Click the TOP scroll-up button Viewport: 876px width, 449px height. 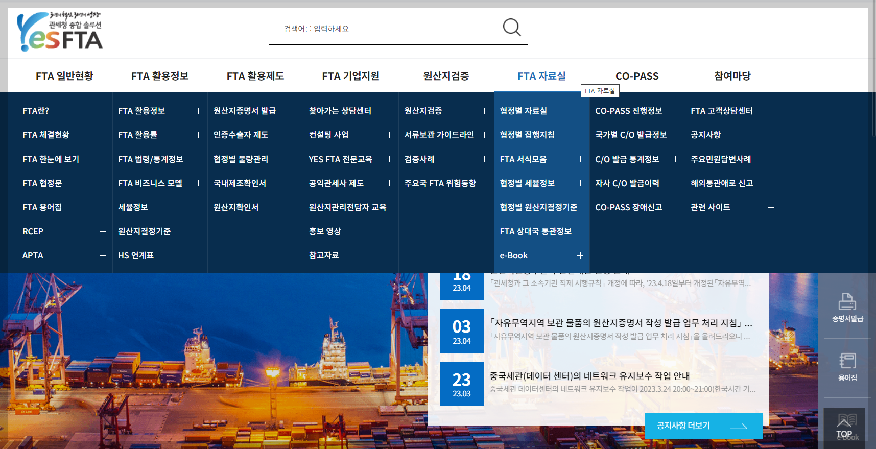844,428
